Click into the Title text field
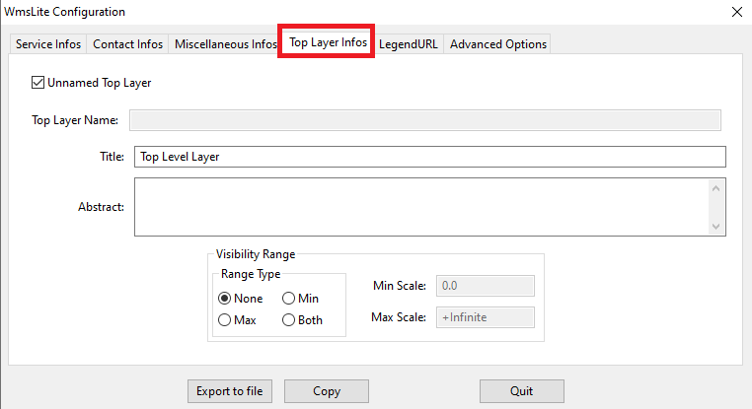The height and width of the screenshot is (409, 752). tap(430, 157)
